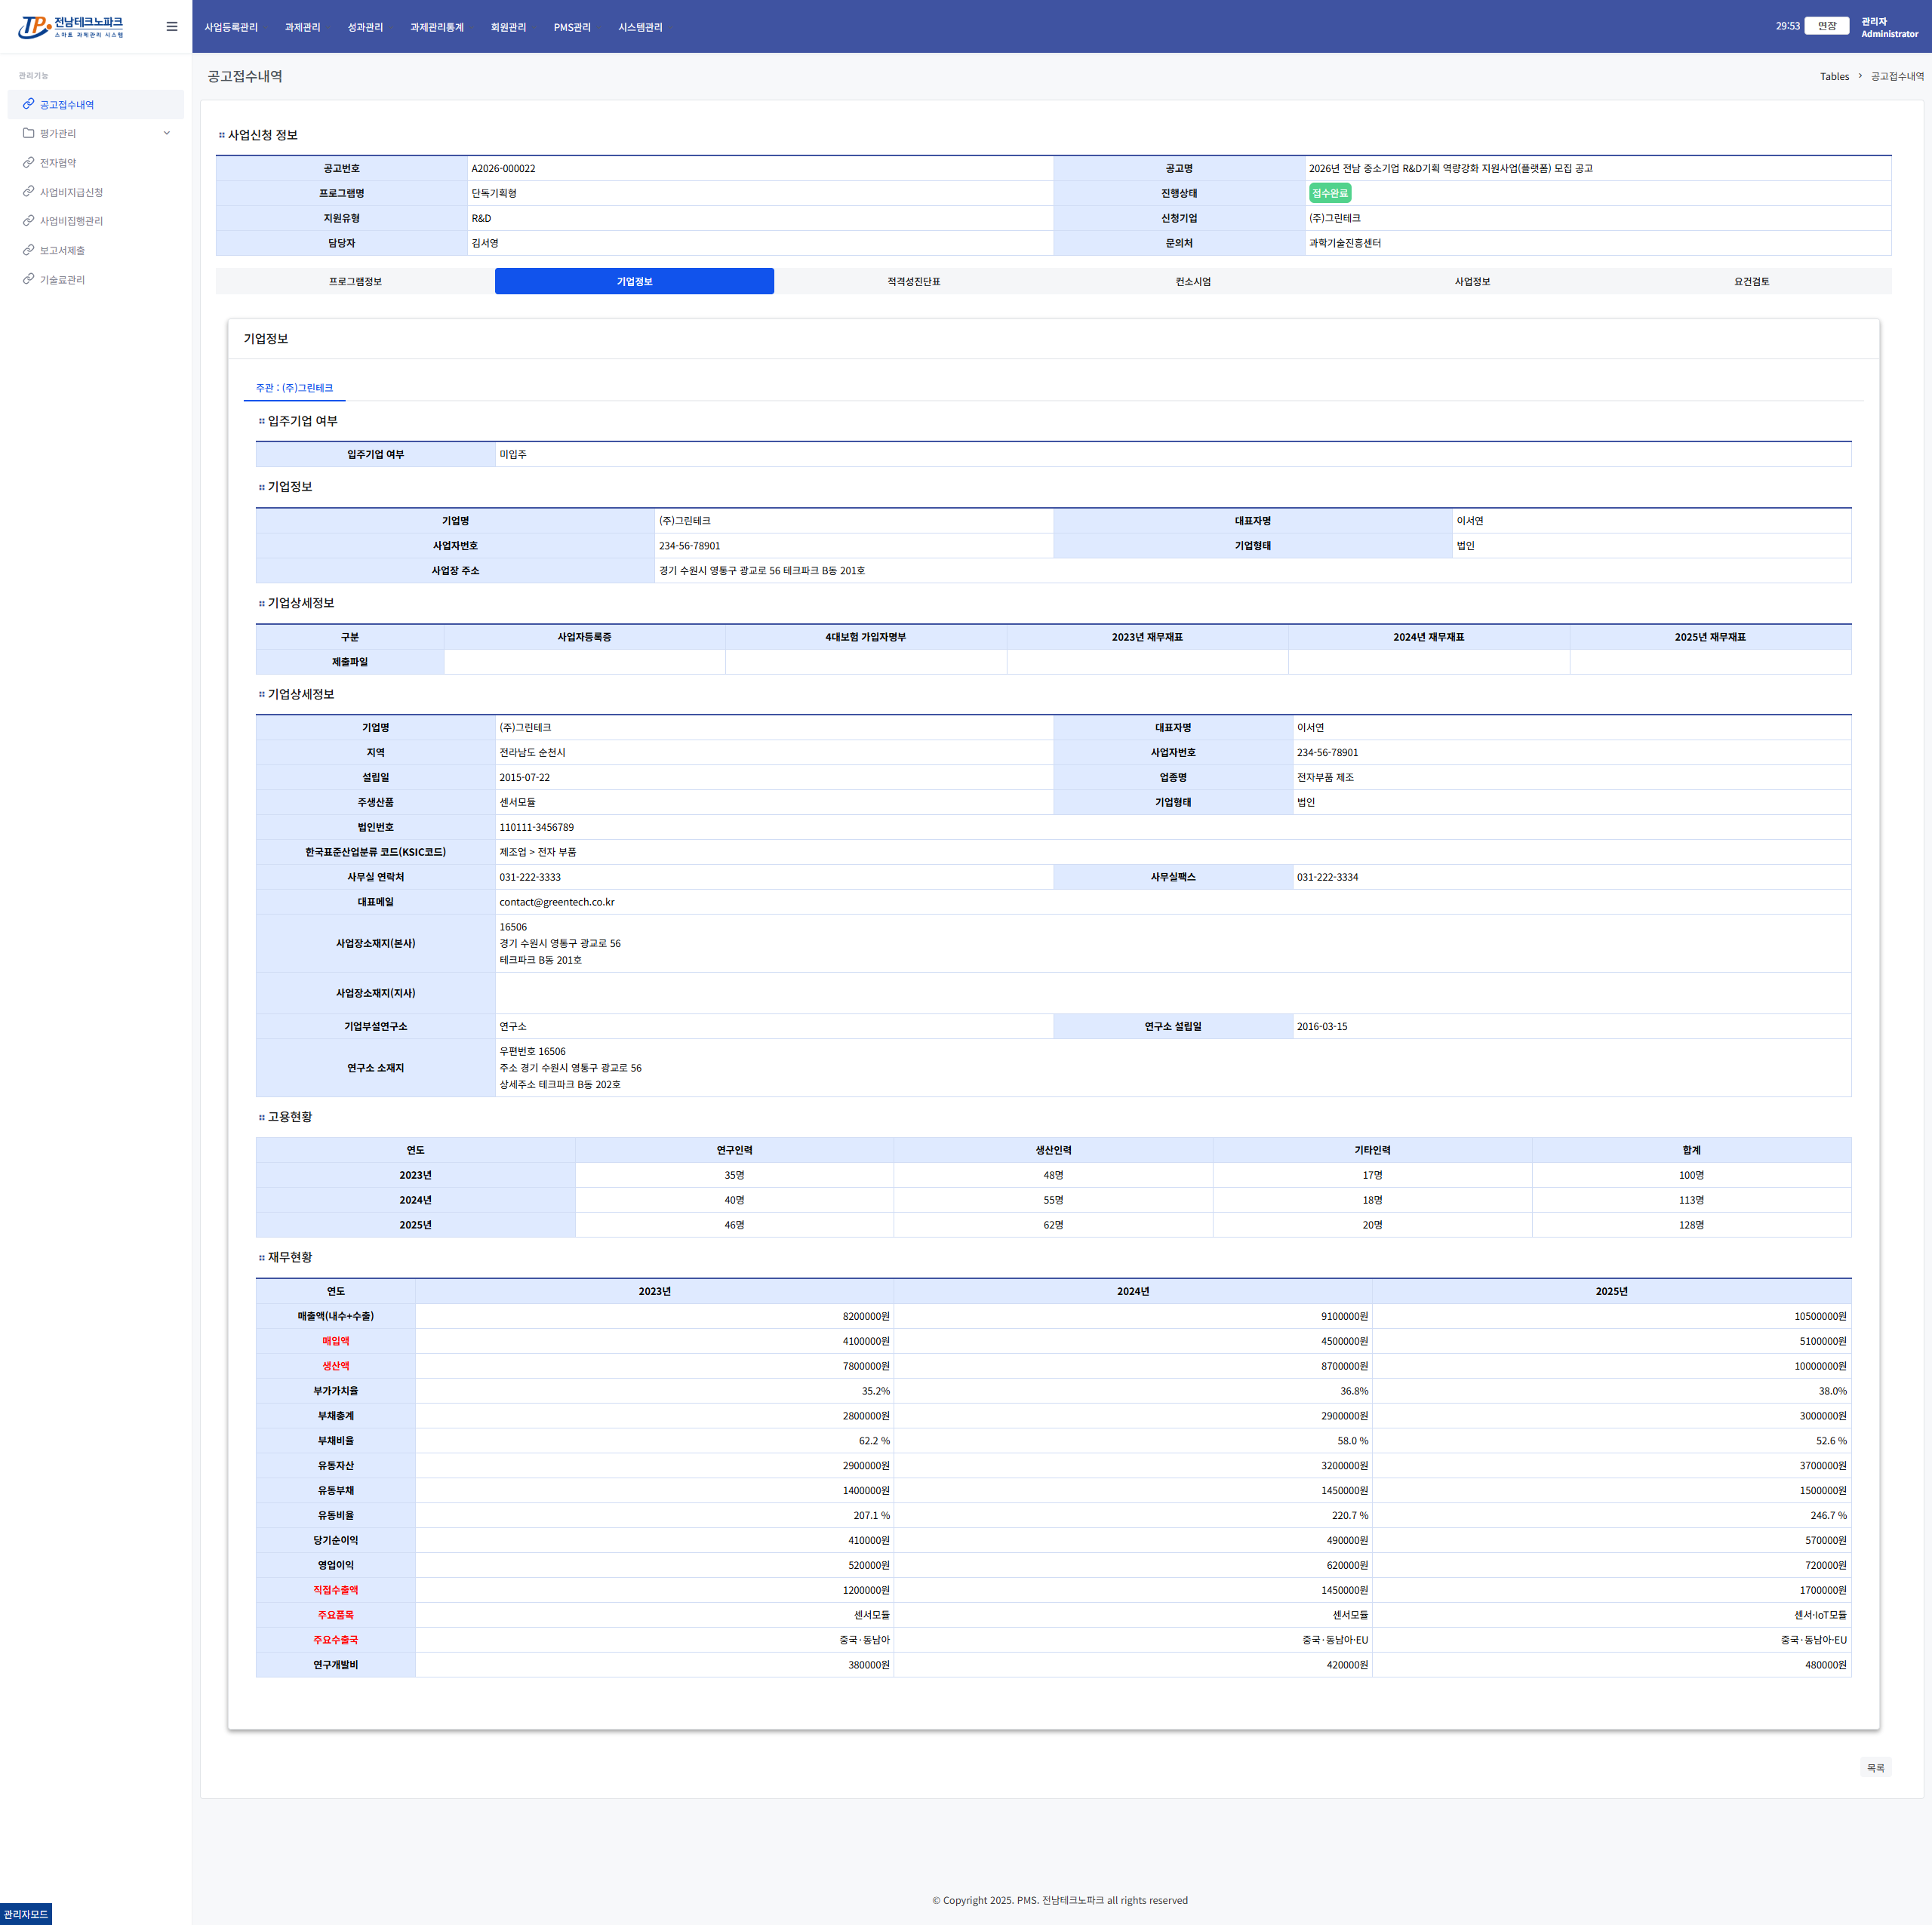Click the 공고번호 value A2026-000022
This screenshot has width=1932, height=1925.
pos(503,168)
